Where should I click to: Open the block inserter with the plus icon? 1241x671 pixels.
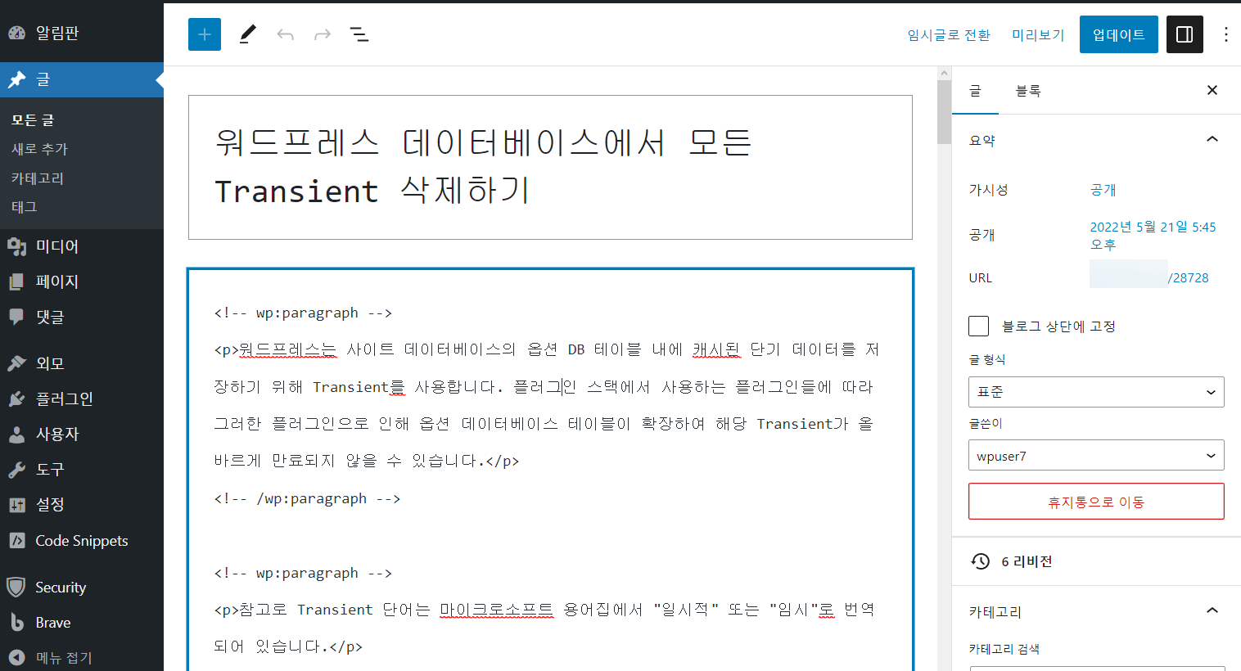[x=204, y=34]
